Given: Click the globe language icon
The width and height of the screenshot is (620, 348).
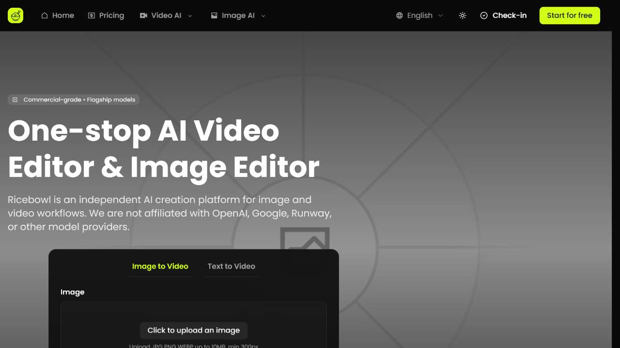Looking at the screenshot, I should click(x=400, y=15).
